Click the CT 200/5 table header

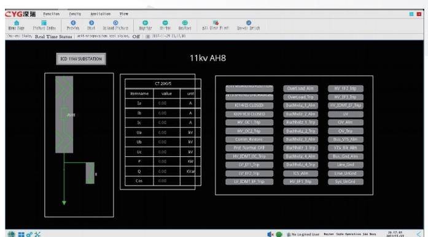pos(163,83)
